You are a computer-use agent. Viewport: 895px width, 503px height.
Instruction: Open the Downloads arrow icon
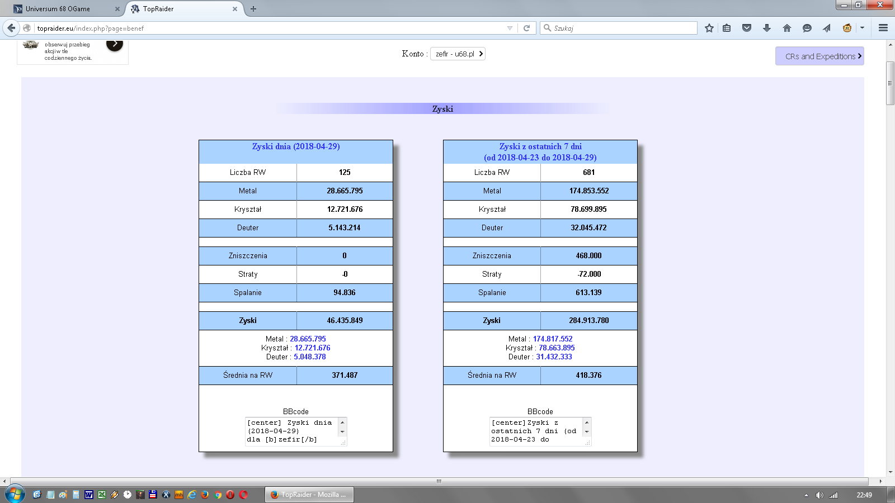click(x=767, y=28)
